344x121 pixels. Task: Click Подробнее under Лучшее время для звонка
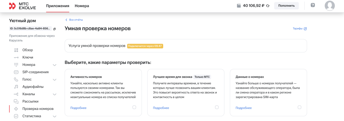[161, 108]
